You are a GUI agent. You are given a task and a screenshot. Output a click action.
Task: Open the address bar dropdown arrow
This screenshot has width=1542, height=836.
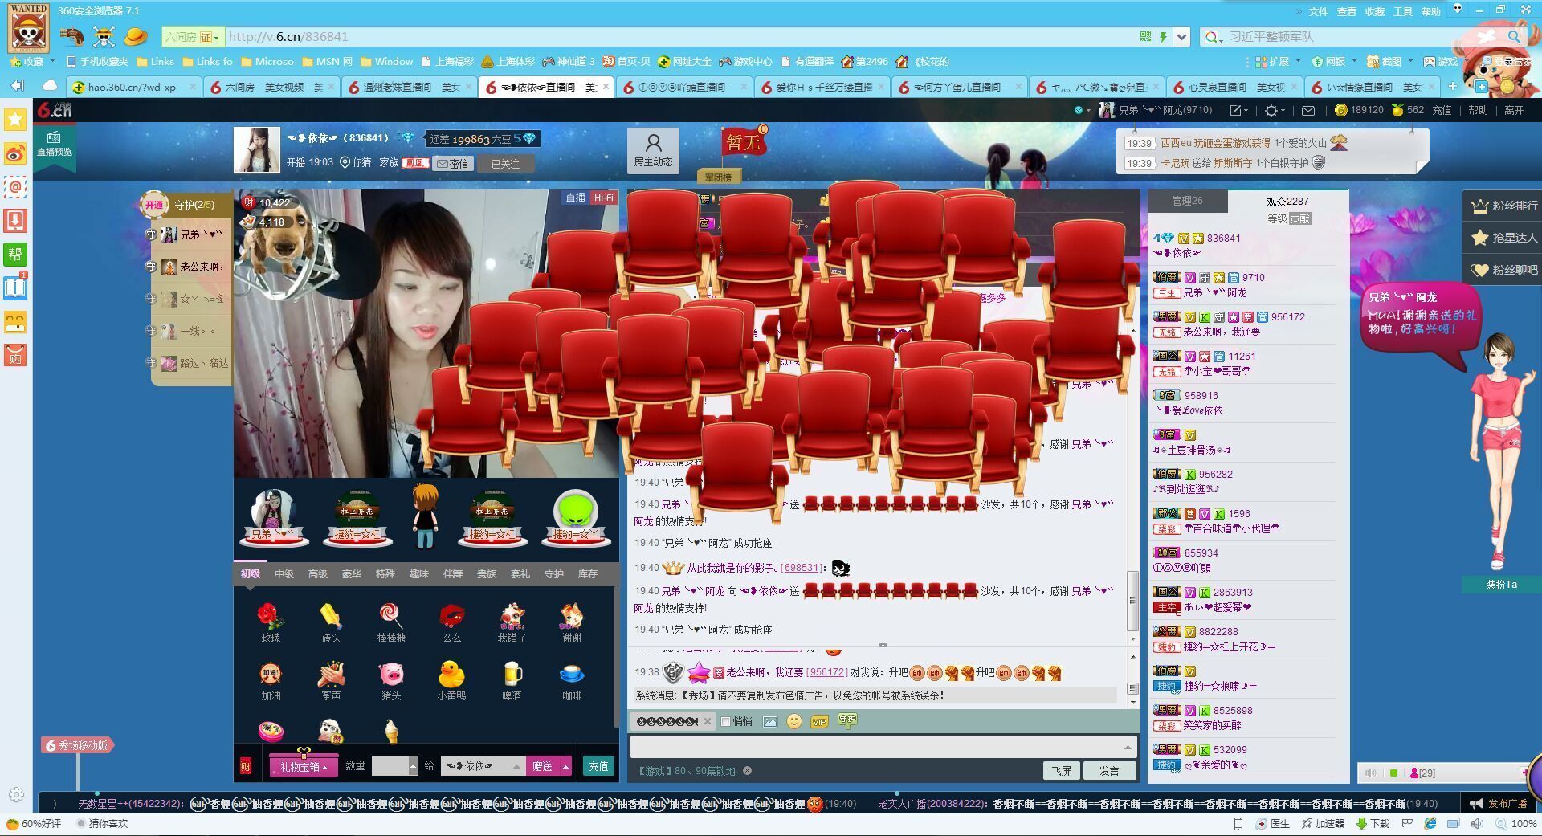tap(1181, 37)
